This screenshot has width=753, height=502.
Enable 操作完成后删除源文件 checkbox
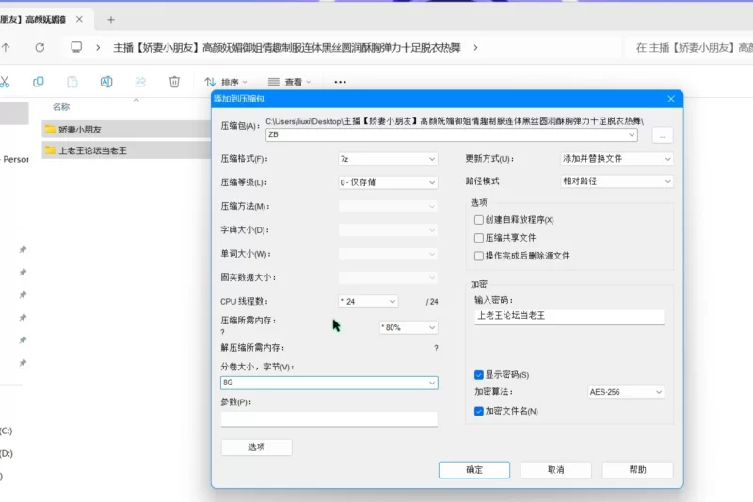(x=479, y=256)
